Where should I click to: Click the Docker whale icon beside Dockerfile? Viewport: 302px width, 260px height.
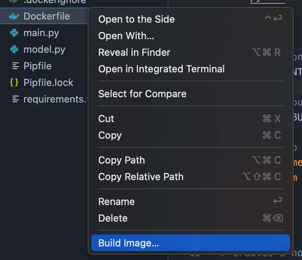click(x=14, y=16)
